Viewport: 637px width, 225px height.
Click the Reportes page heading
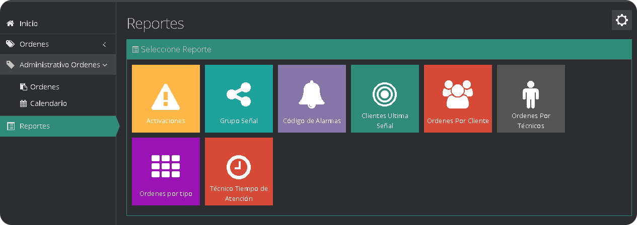155,24
